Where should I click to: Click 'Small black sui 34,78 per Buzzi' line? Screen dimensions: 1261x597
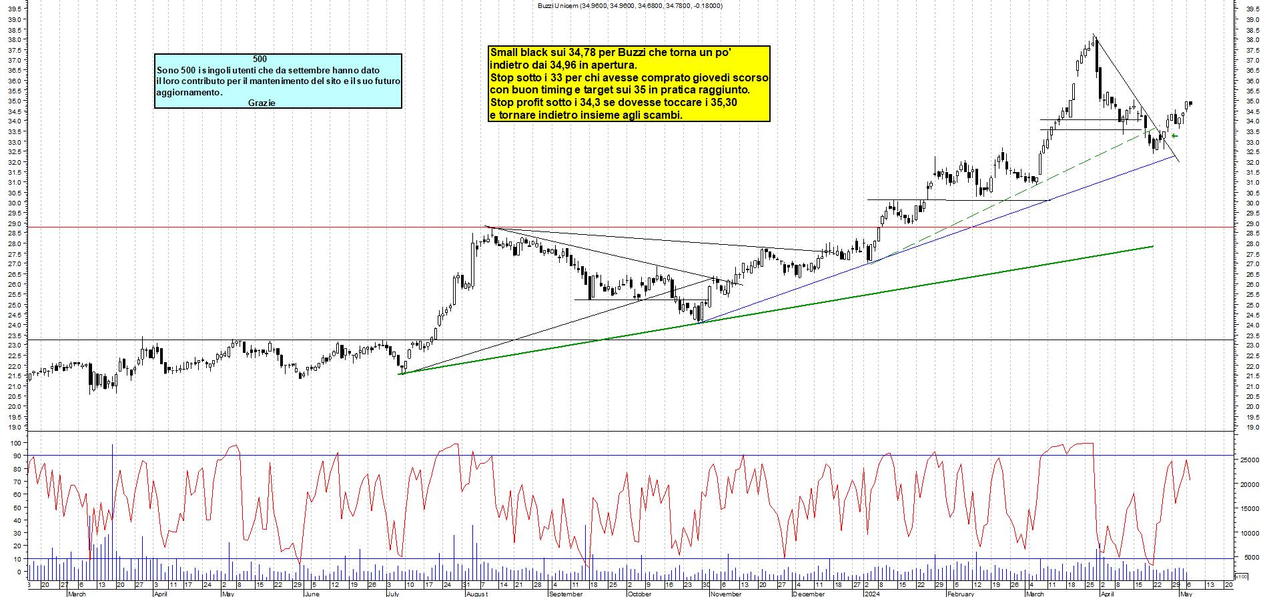pyautogui.click(x=610, y=52)
